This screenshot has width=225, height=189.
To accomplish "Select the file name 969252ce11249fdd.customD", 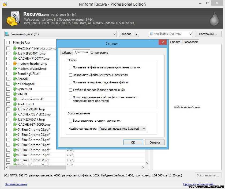I will pos(37,48).
